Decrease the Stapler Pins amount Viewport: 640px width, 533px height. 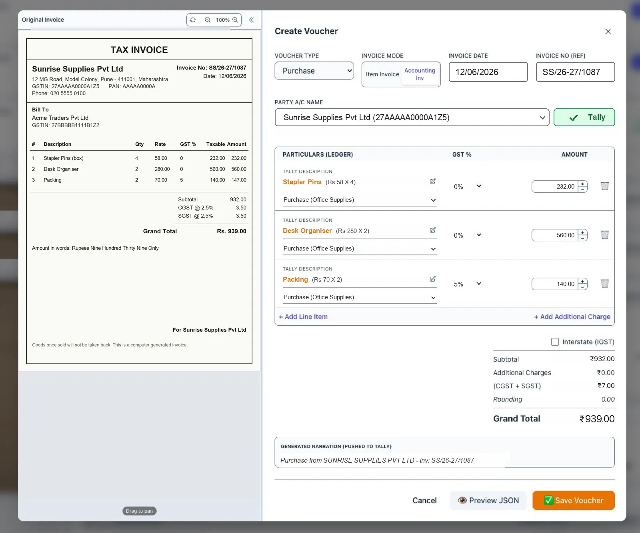(x=583, y=189)
